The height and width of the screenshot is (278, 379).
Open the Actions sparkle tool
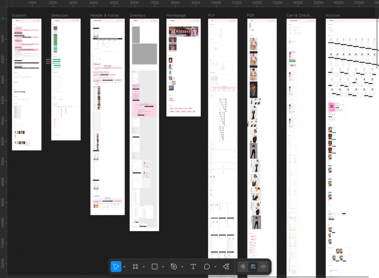pos(226,267)
